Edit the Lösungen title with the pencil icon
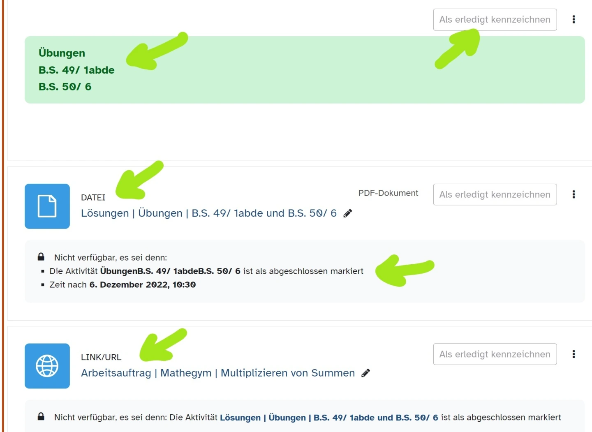This screenshot has width=592, height=432. click(x=348, y=213)
